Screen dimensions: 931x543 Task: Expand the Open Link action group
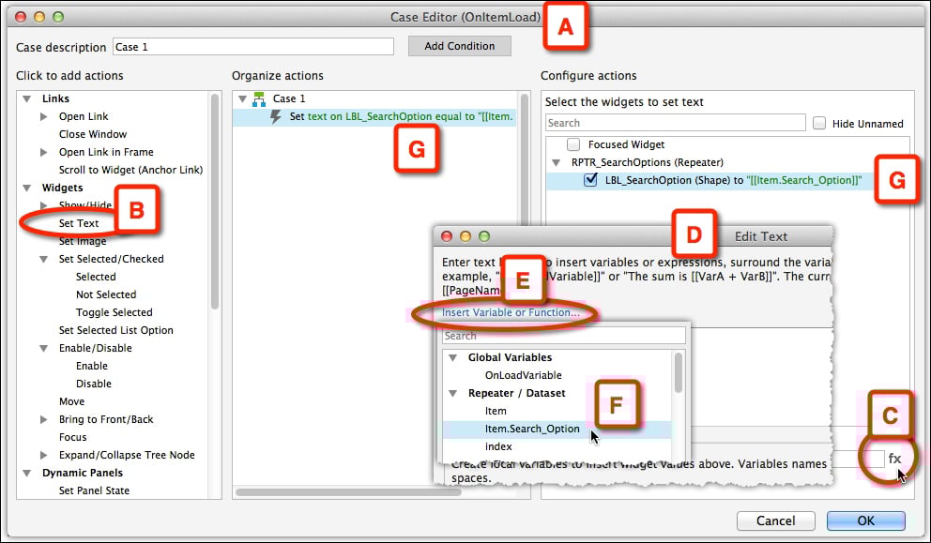[44, 116]
